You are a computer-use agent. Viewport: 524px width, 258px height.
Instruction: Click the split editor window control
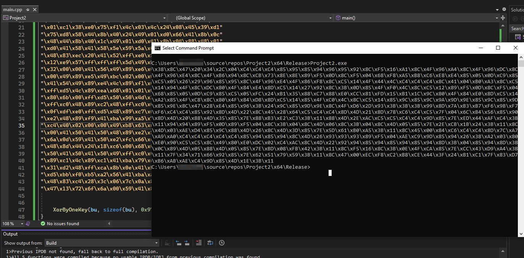(503, 18)
